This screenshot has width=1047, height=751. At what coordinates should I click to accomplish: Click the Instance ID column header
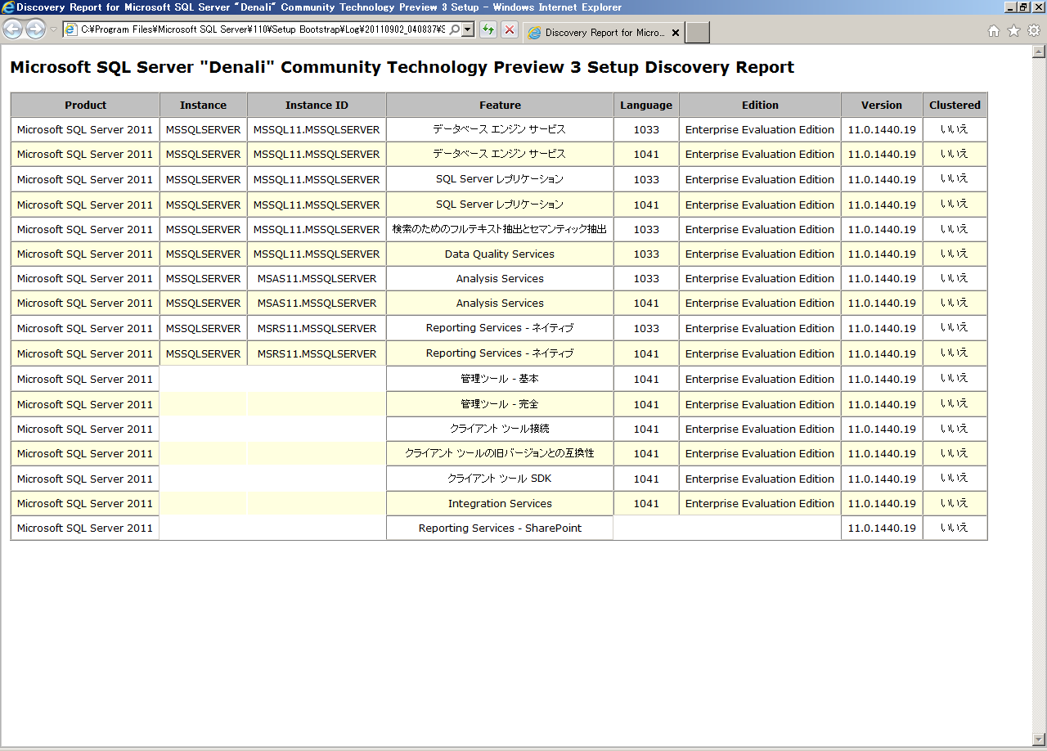pos(317,105)
